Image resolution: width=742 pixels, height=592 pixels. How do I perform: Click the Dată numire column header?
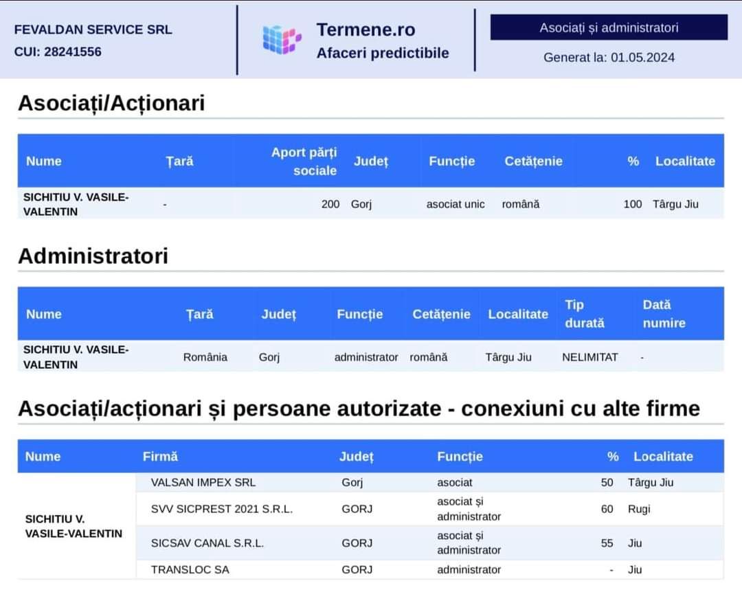[x=664, y=314]
